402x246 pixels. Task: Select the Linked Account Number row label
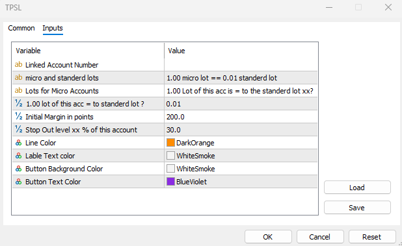(62, 65)
